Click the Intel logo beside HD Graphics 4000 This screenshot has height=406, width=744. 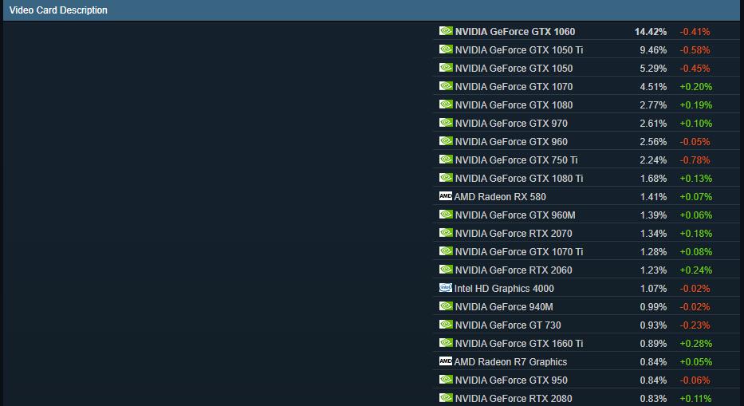(446, 287)
